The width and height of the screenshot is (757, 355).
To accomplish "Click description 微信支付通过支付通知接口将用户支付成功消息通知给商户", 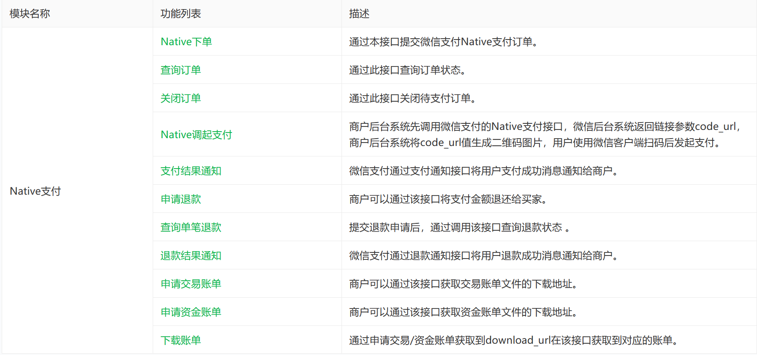I will click(484, 171).
